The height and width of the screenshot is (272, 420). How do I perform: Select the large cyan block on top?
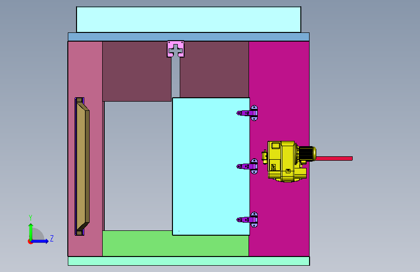(188, 19)
